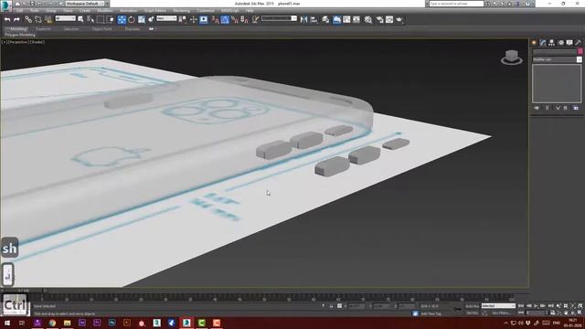
Task: Toggle the modeling Ribbon display button
Action: 336,19
